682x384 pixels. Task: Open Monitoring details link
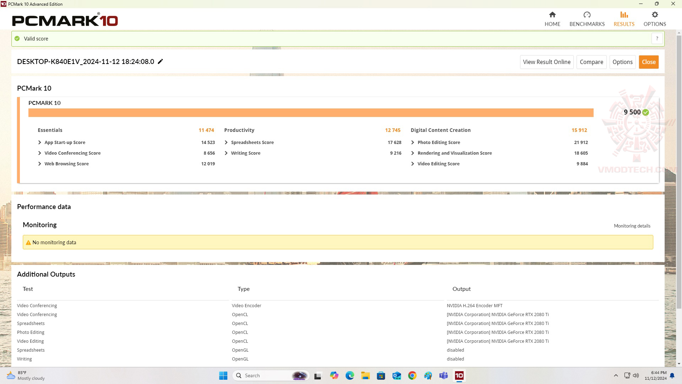[x=632, y=226]
